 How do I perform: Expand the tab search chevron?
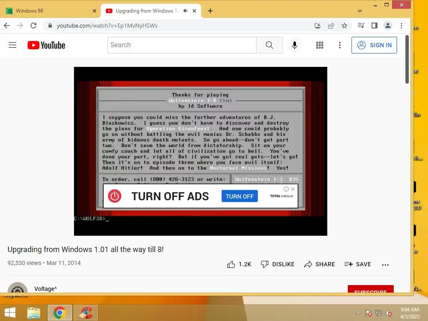tap(360, 11)
